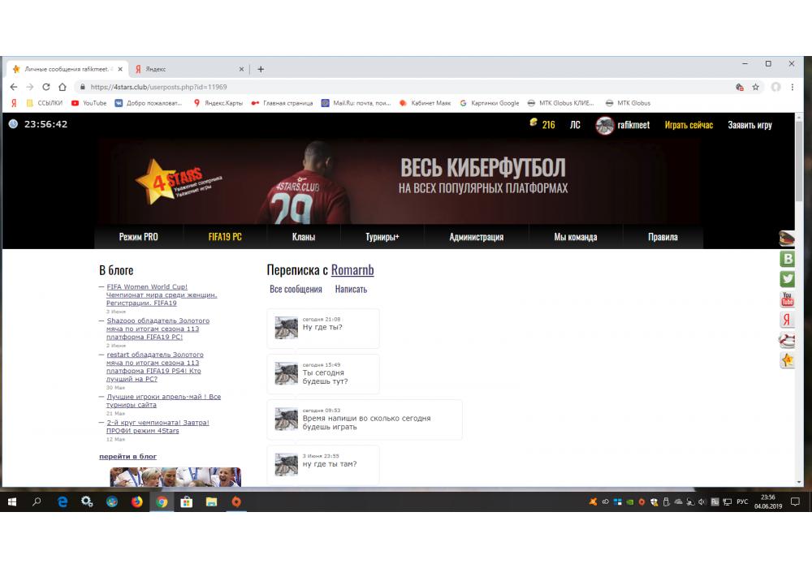Open Microsoft Store from taskbar
Viewport: 812px width, 568px height.
click(x=187, y=501)
